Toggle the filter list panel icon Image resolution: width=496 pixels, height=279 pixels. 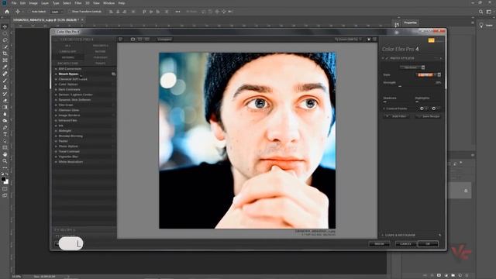point(121,40)
